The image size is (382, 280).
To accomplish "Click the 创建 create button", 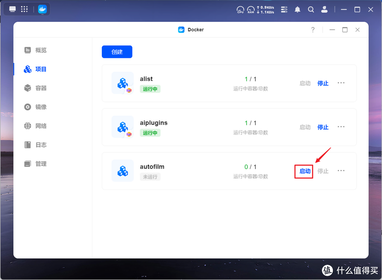I will (117, 52).
